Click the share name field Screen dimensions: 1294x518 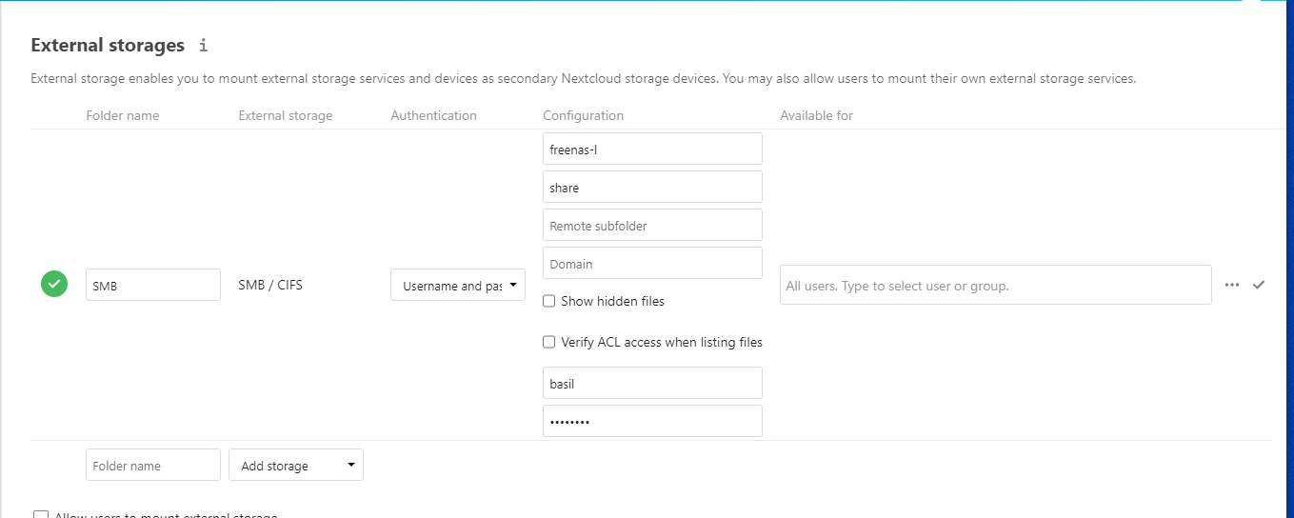pyautogui.click(x=652, y=187)
